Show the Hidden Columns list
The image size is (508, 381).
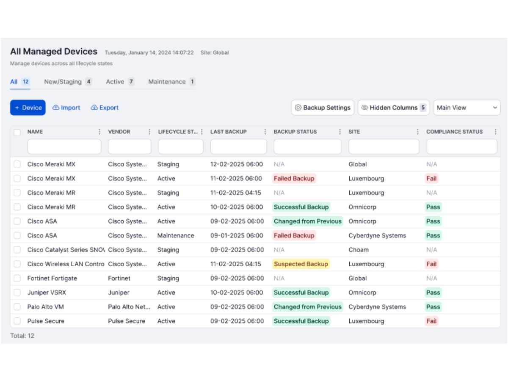coord(394,108)
